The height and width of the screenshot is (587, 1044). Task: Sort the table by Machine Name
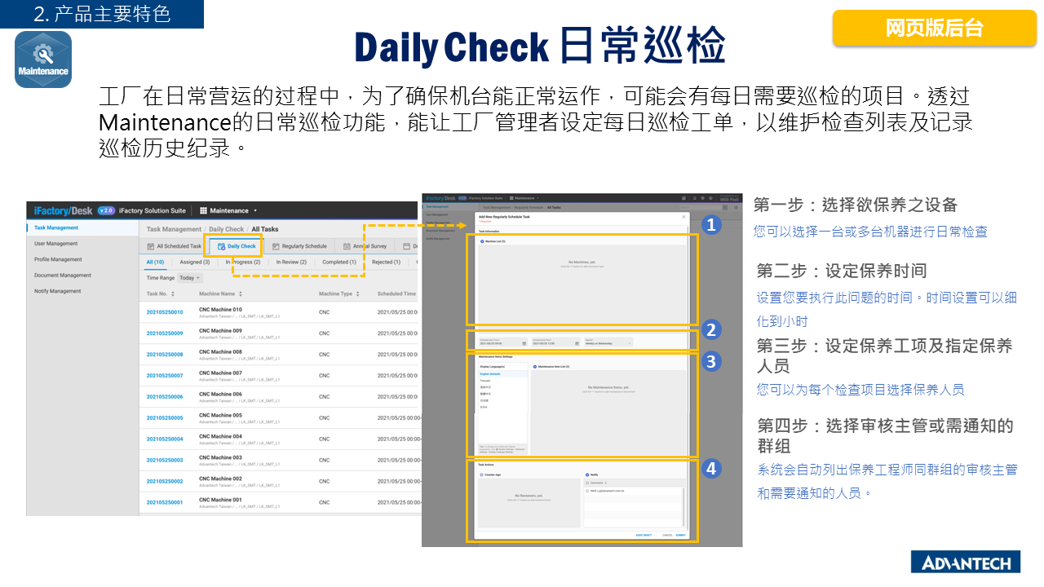coord(241,293)
